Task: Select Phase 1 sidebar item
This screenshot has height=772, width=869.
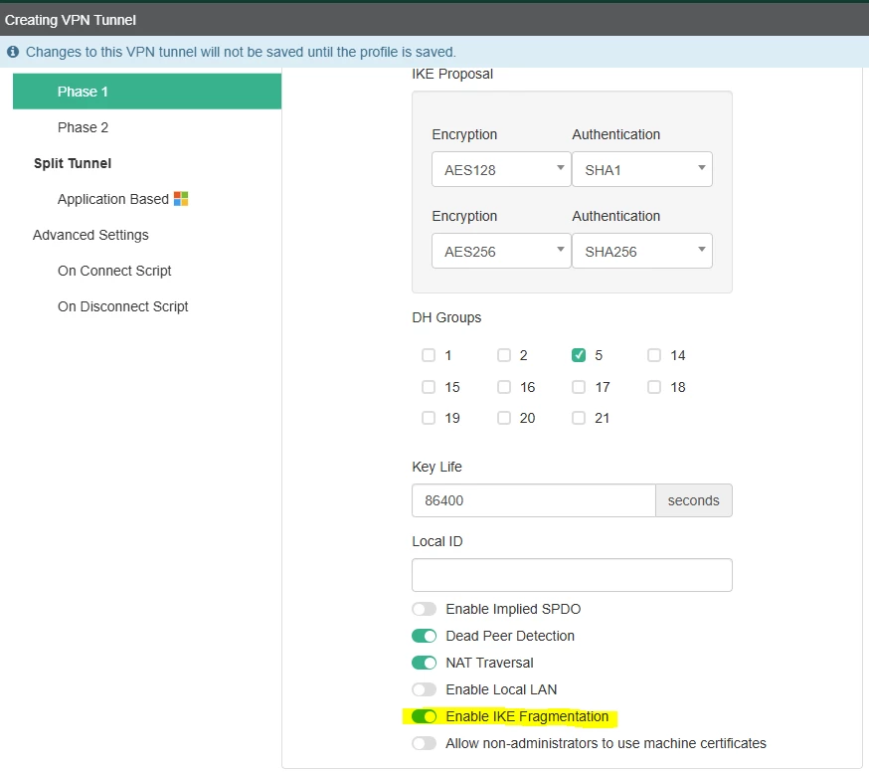Action: (147, 92)
